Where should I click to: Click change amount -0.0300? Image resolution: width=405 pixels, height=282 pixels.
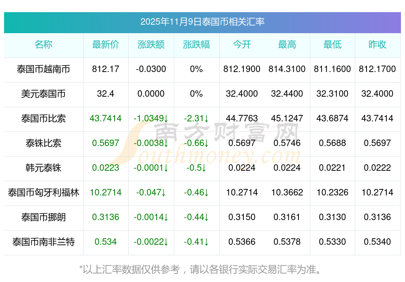(x=151, y=69)
